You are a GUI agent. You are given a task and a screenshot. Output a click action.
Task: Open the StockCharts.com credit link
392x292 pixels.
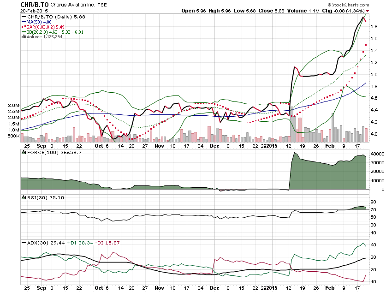[x=349, y=5]
